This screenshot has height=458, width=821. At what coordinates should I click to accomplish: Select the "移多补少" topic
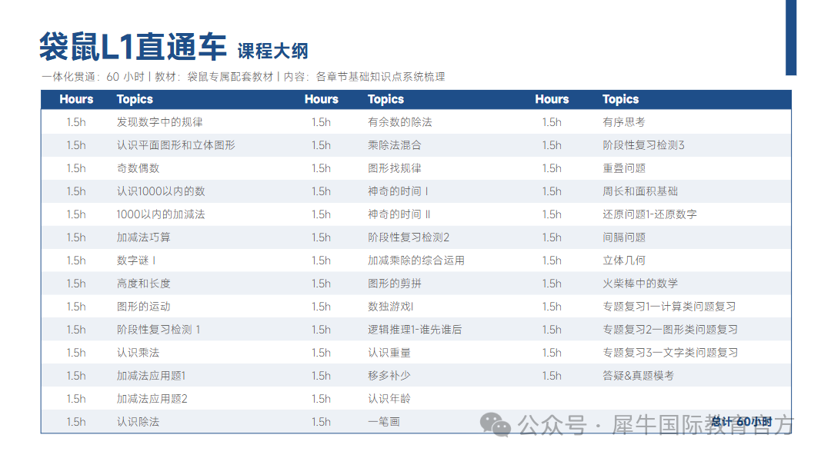coord(389,376)
